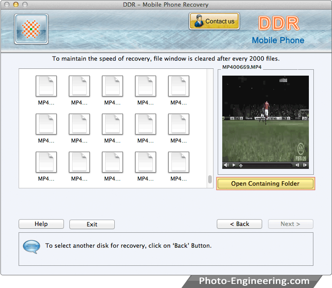Open the Contact us button
332x288 pixels.
[214, 21]
